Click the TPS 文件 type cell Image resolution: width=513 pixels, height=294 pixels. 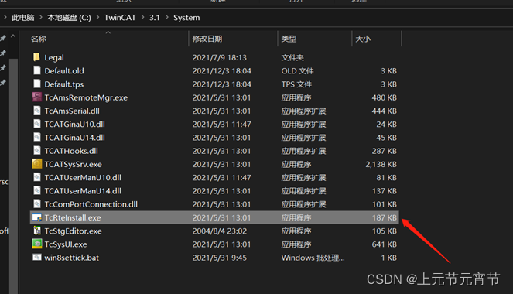tap(296, 84)
